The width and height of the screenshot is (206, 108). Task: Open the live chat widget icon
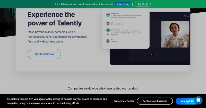tap(198, 101)
